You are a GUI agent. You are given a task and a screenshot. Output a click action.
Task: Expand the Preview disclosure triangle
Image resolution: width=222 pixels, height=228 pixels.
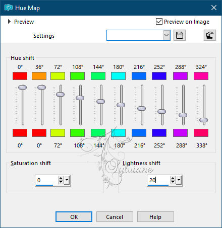[9, 22]
